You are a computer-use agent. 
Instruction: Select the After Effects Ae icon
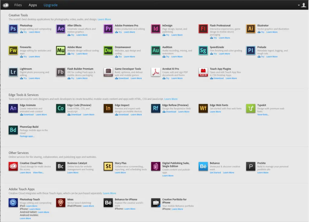(x=61, y=29)
